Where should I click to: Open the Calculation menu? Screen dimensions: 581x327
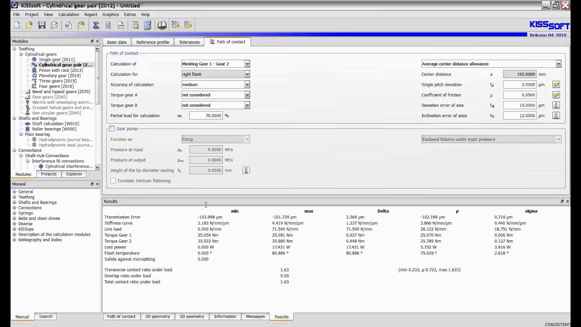[x=69, y=15]
